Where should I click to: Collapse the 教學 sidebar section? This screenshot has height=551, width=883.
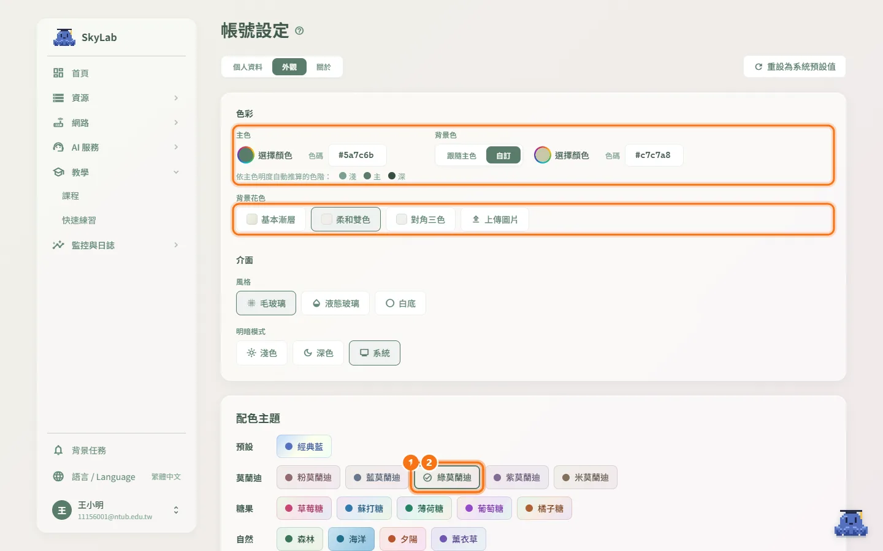tap(176, 172)
